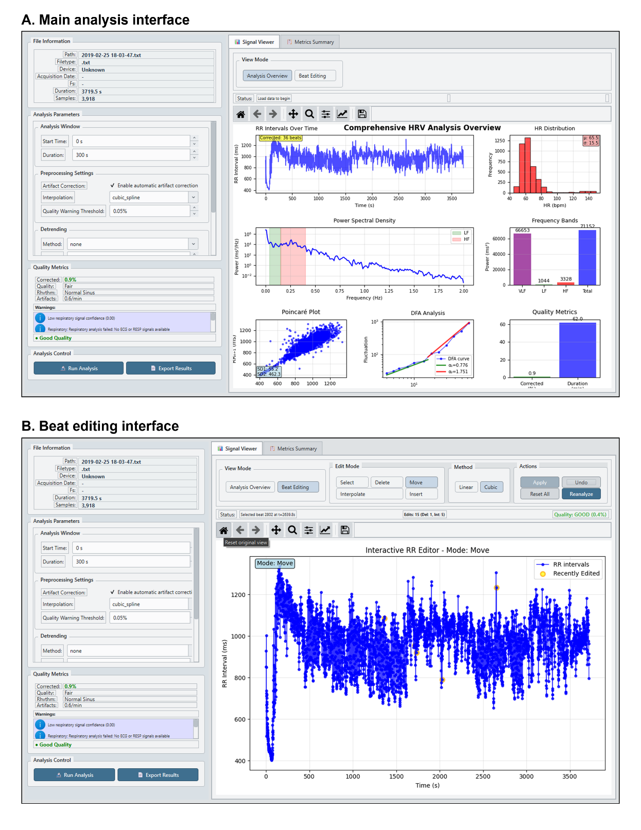Click the Reanalyze button in beat editing interface
641x830 pixels.
[581, 494]
